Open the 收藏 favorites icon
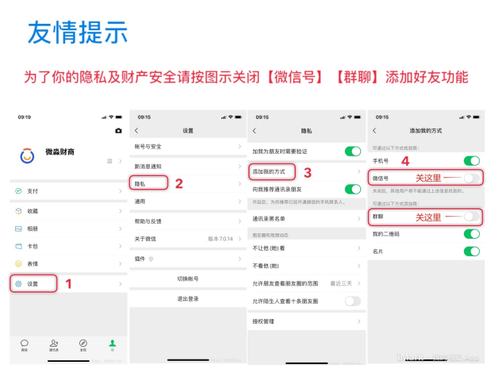The height and width of the screenshot is (365, 487). pos(18,211)
